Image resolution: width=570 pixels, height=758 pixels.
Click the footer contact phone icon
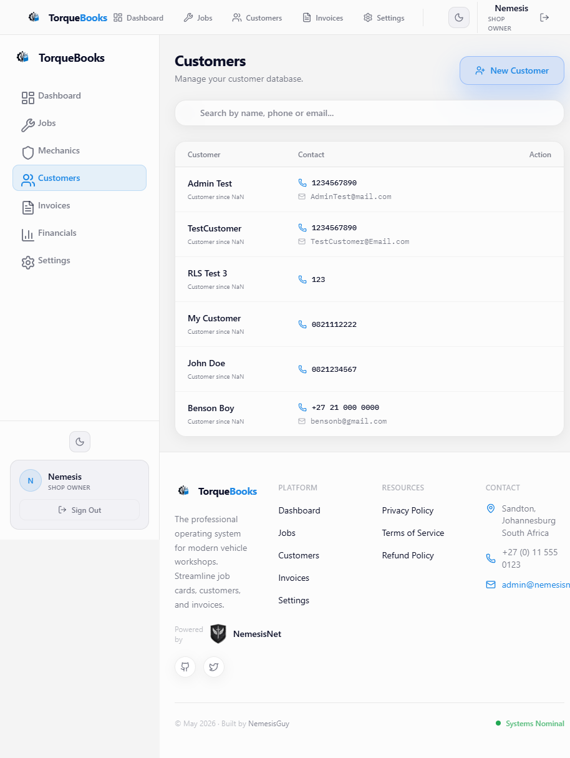point(490,558)
